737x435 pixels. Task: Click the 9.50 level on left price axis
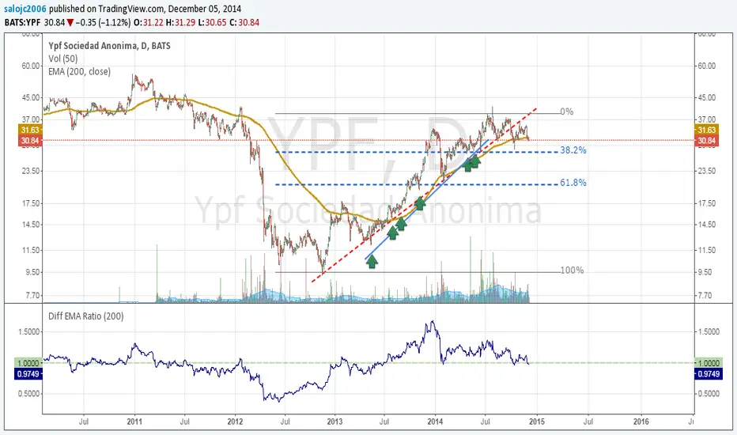click(32, 272)
